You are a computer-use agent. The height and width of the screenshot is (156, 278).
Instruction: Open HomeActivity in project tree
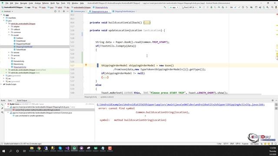[x=19, y=61]
